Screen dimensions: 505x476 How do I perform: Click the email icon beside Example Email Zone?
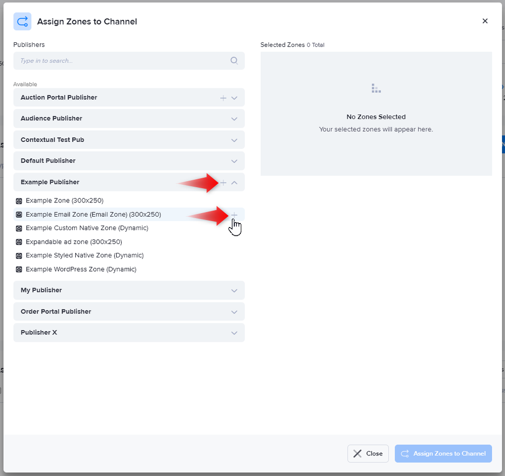(x=19, y=215)
